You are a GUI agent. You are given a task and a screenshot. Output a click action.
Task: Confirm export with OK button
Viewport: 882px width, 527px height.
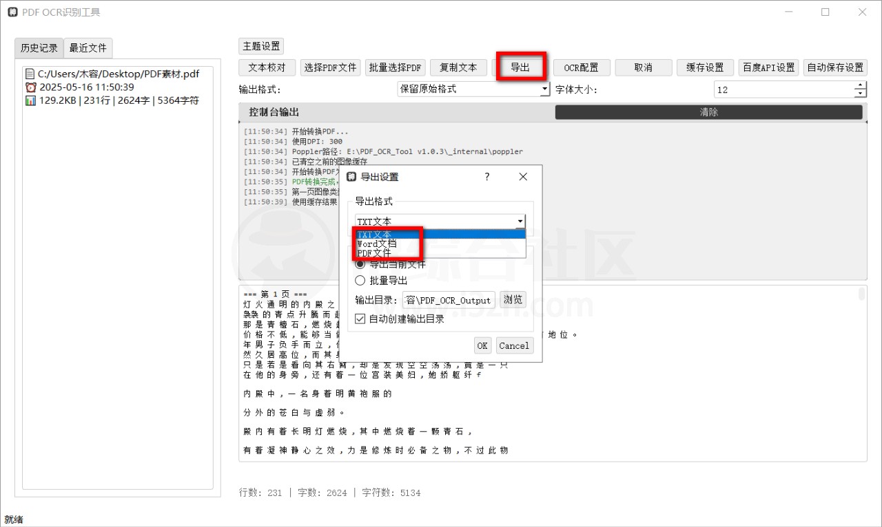tap(482, 345)
